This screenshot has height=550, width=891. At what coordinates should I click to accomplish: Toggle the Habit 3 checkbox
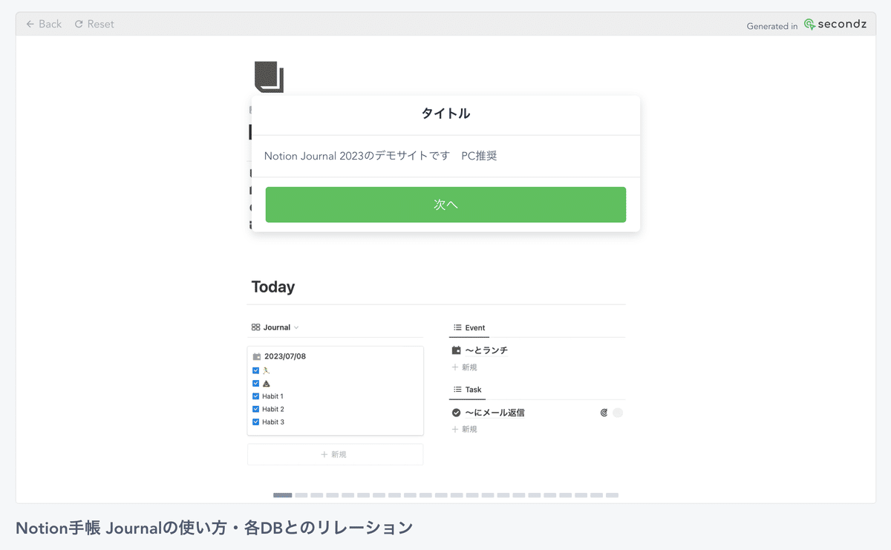coord(256,422)
